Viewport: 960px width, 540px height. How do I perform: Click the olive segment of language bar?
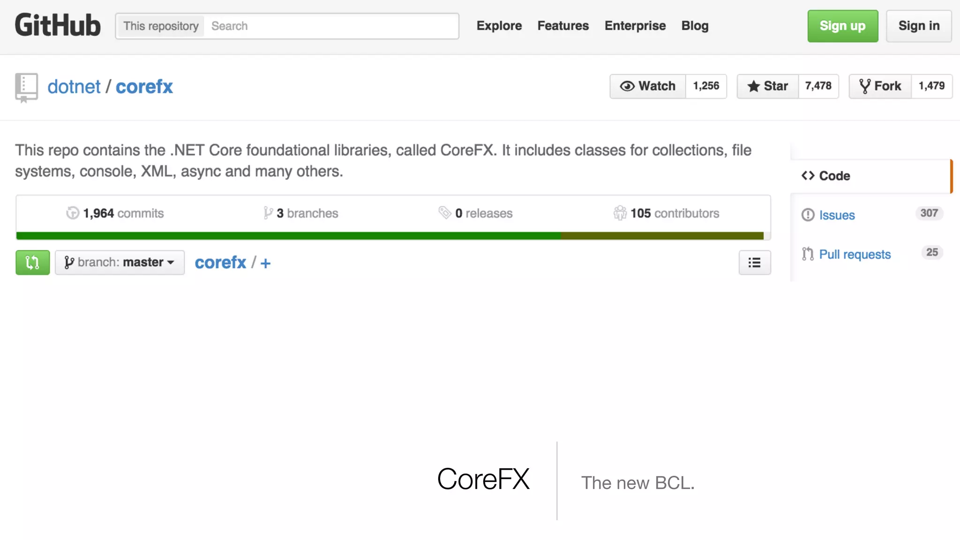coord(662,236)
